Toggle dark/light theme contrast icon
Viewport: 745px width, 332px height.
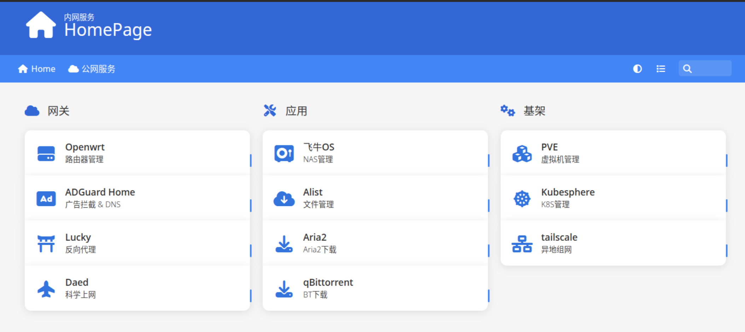637,69
